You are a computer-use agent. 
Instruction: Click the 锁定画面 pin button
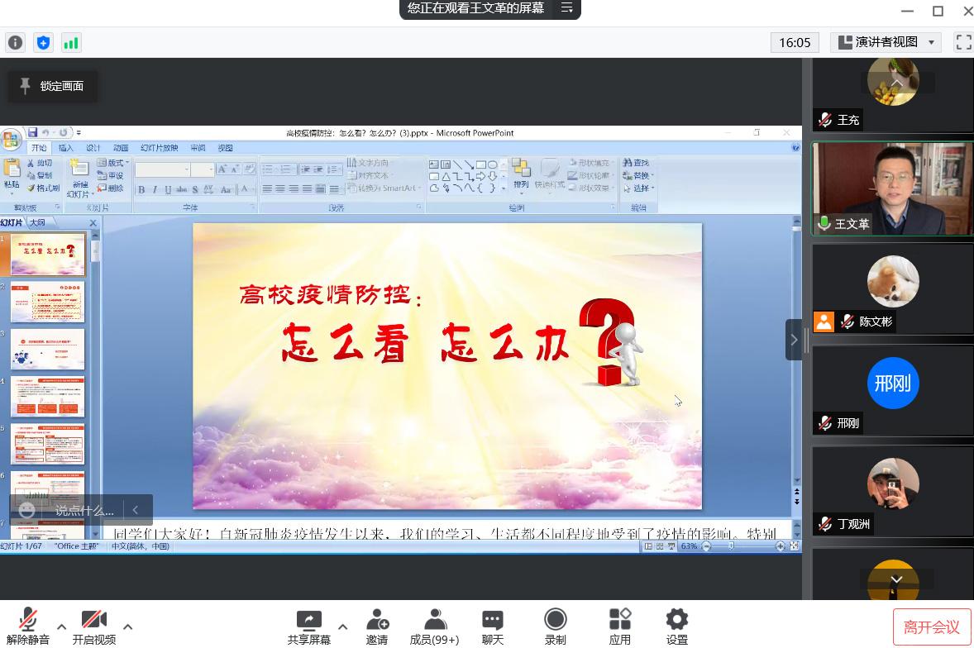coord(52,86)
